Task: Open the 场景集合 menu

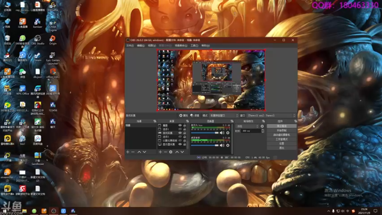Action: (x=181, y=45)
